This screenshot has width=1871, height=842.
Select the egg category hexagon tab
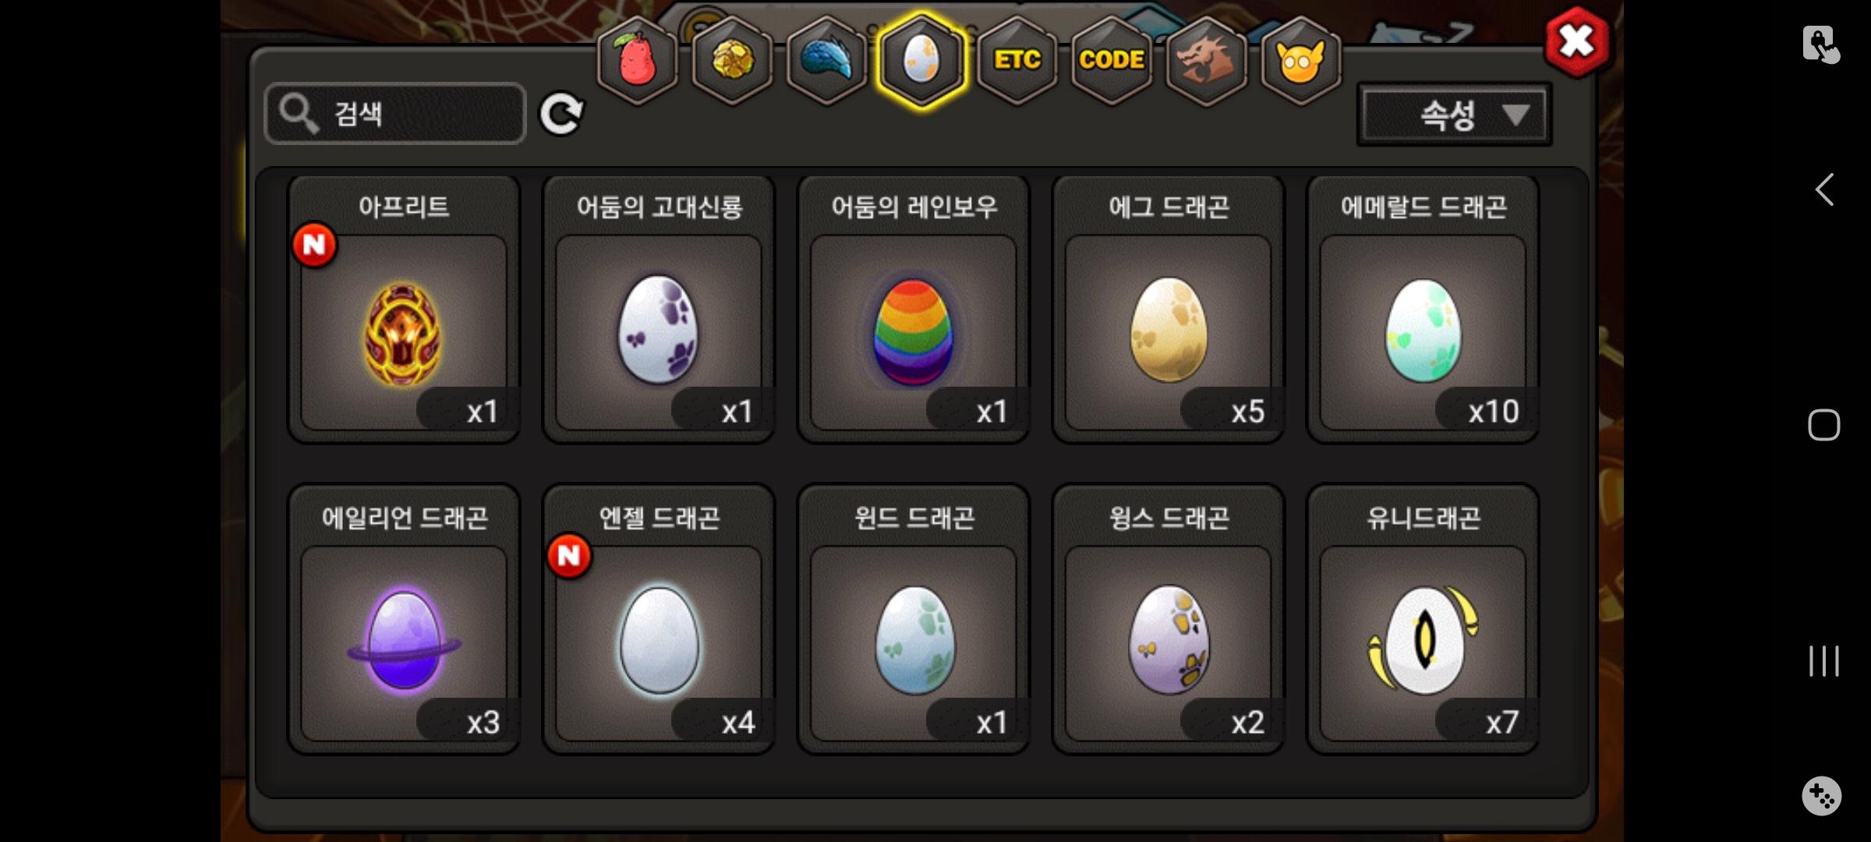pos(921,60)
